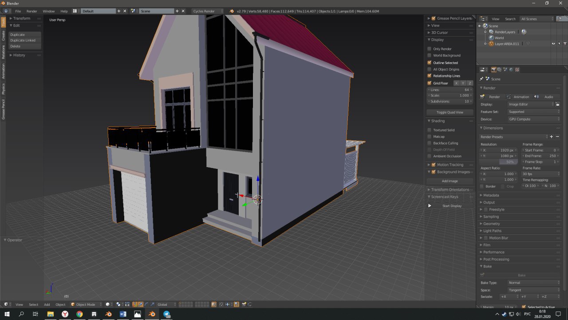Open the Global orientation dropdown
The height and width of the screenshot is (320, 568).
tap(166, 304)
